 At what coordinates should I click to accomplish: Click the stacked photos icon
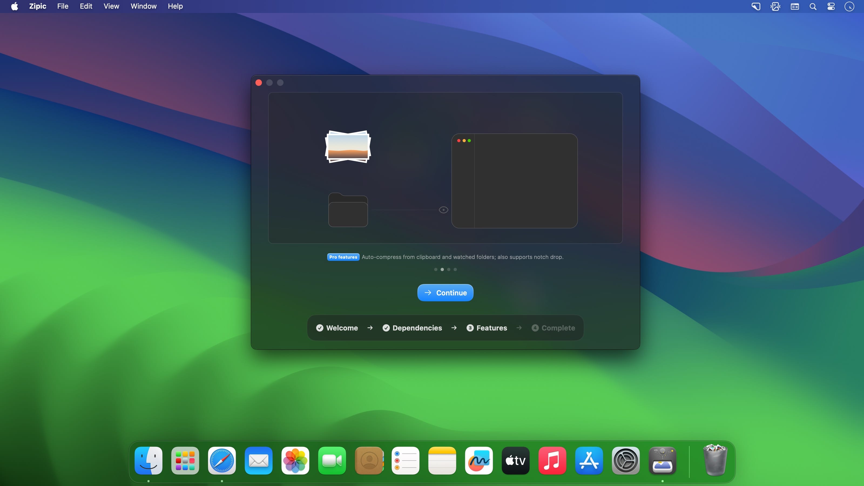(348, 147)
